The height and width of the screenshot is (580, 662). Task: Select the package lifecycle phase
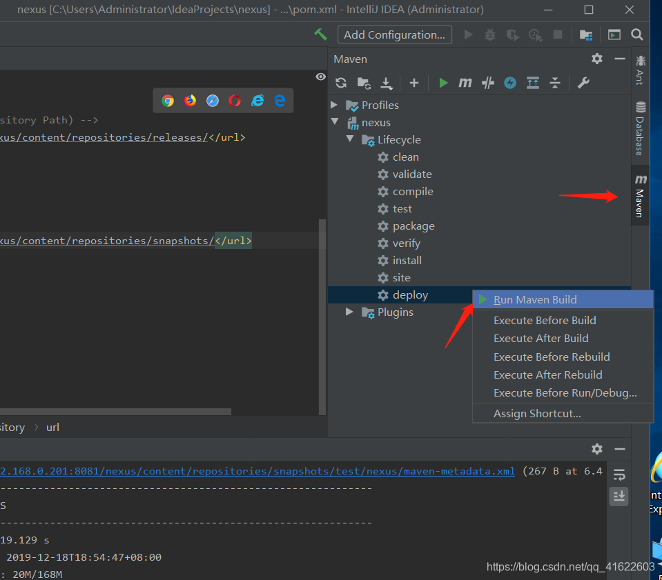pos(413,226)
